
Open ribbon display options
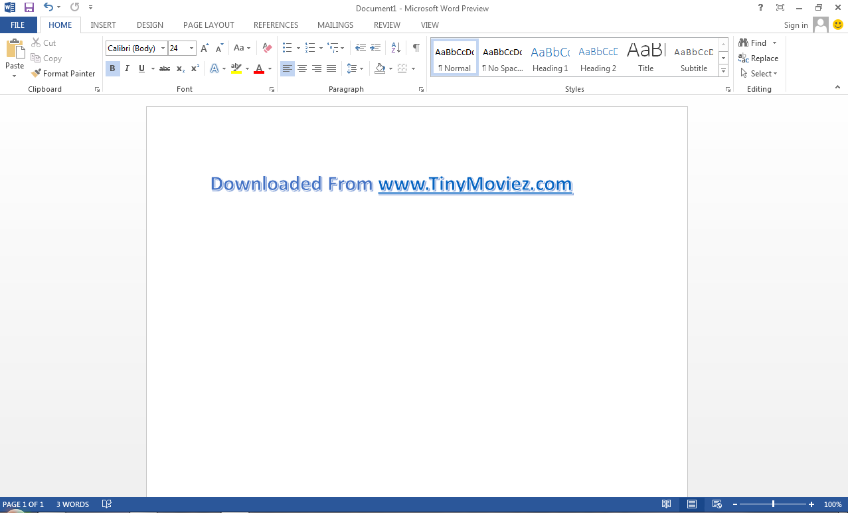click(780, 8)
